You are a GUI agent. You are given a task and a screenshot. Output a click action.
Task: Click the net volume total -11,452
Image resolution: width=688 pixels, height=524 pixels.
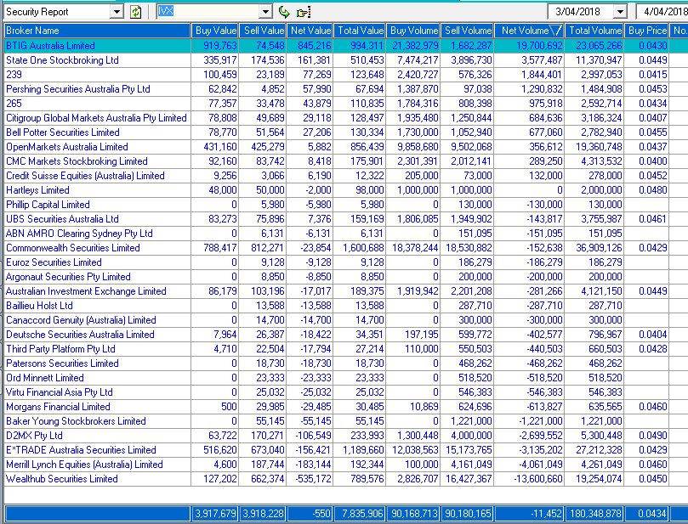[546, 514]
